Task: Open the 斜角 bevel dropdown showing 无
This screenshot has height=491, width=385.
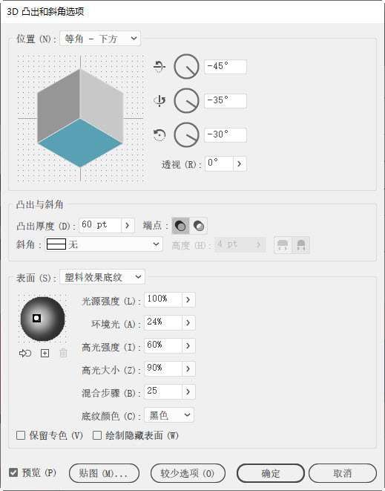Action: [104, 244]
